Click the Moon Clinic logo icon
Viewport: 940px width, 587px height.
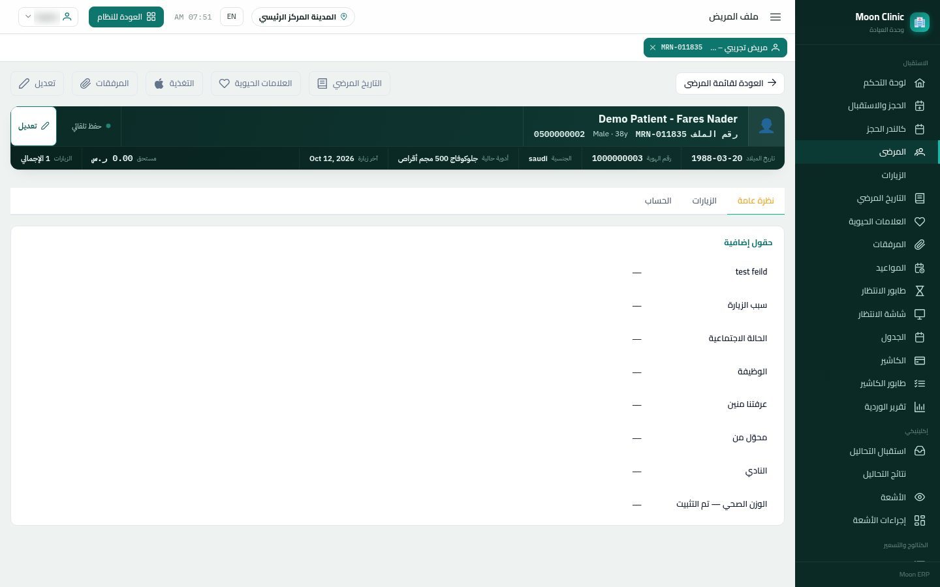(x=920, y=22)
